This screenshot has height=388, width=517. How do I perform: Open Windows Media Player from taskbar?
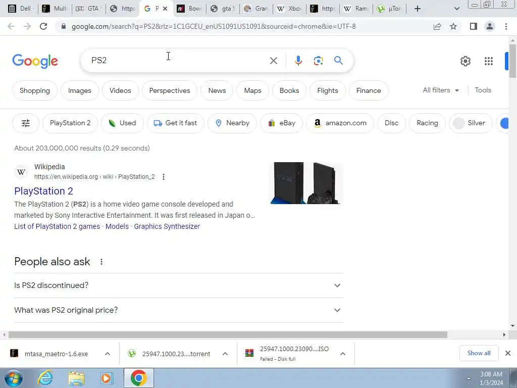(107, 378)
